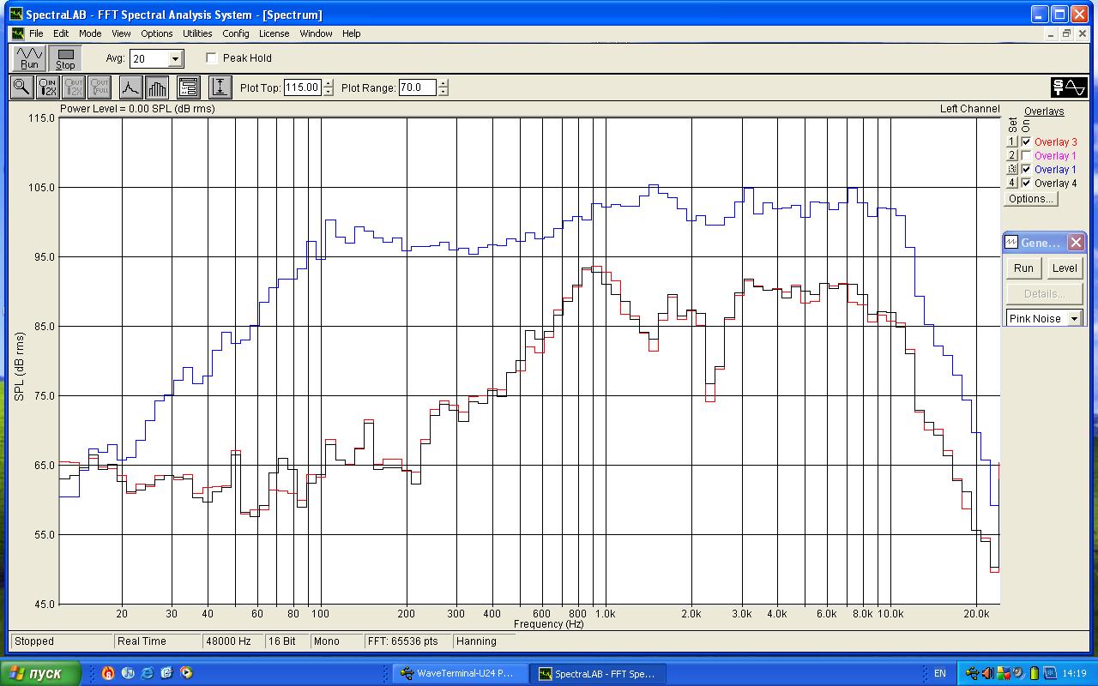Click the SpectraLAB taskbar button
This screenshot has width=1098, height=686.
click(596, 673)
